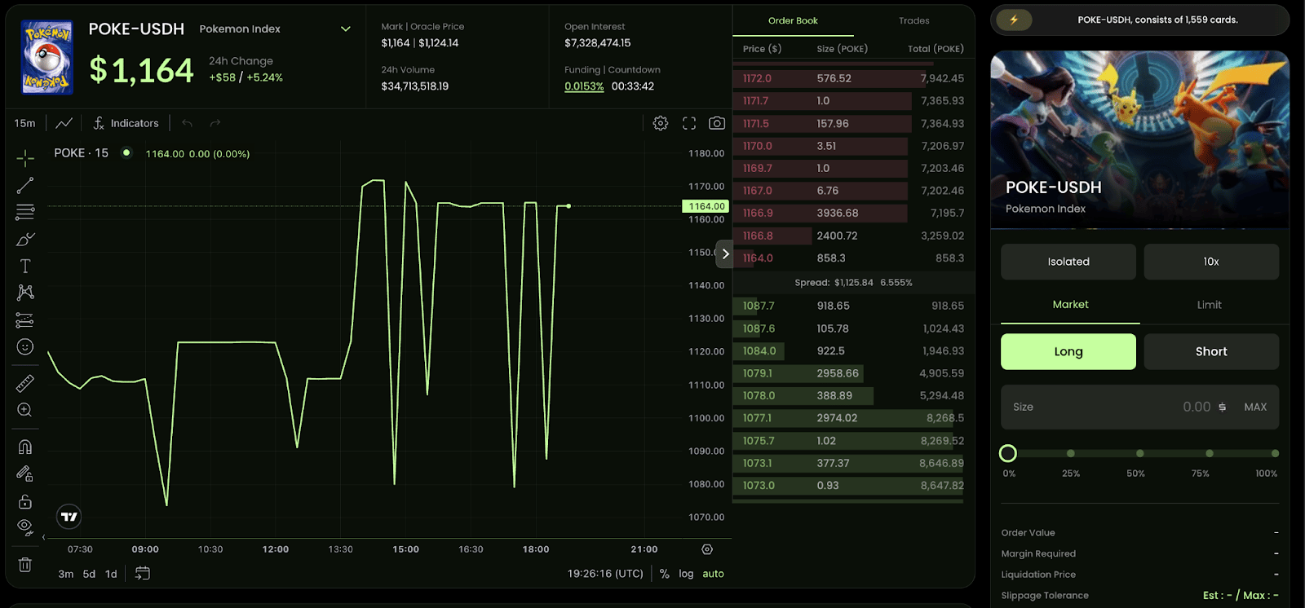Screen dimensions: 1305x608
Task: Click the Pokemon card logo thumbnail
Action: [x=48, y=57]
